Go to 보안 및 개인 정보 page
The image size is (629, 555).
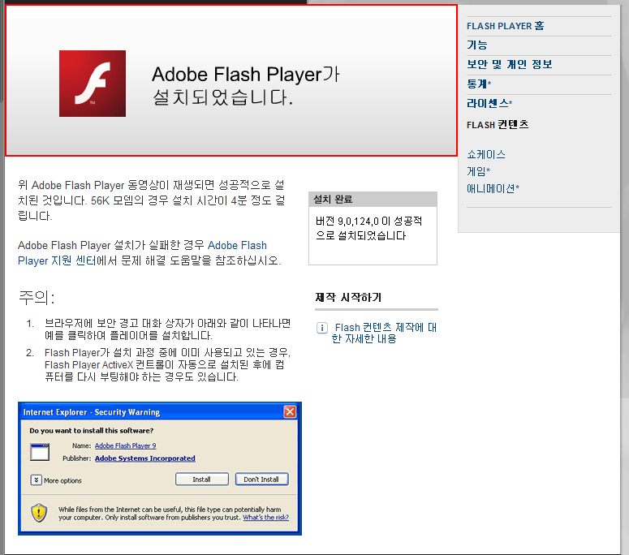(510, 64)
